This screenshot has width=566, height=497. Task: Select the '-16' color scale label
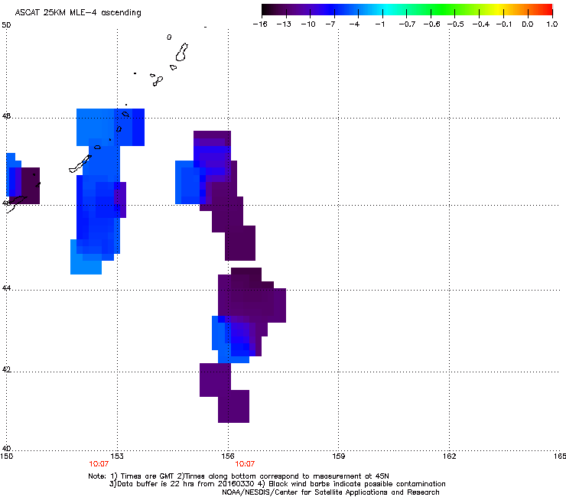click(x=260, y=24)
